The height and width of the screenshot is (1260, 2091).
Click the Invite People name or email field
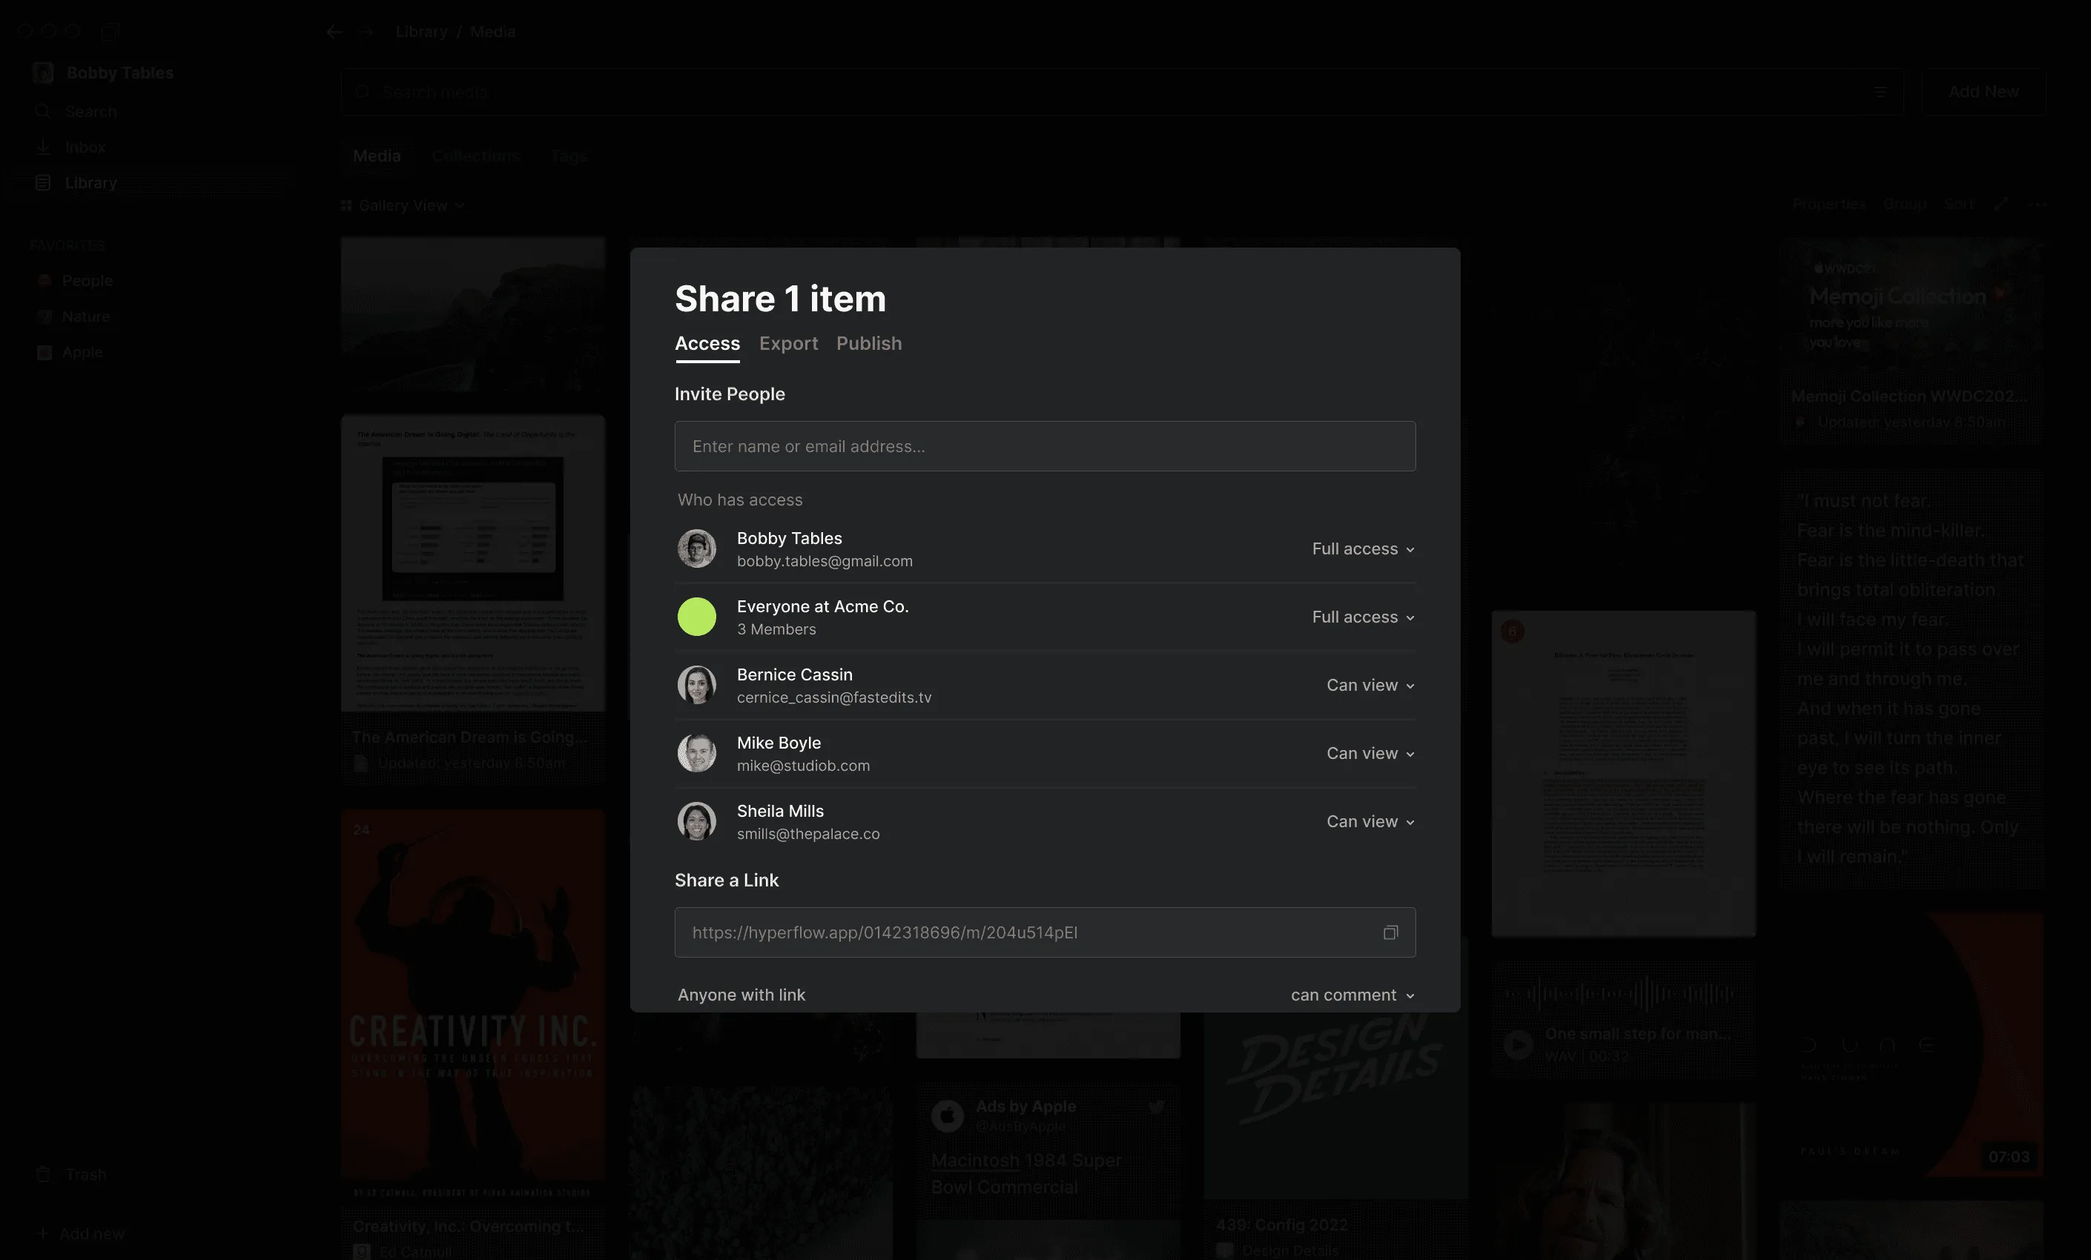tap(1045, 446)
